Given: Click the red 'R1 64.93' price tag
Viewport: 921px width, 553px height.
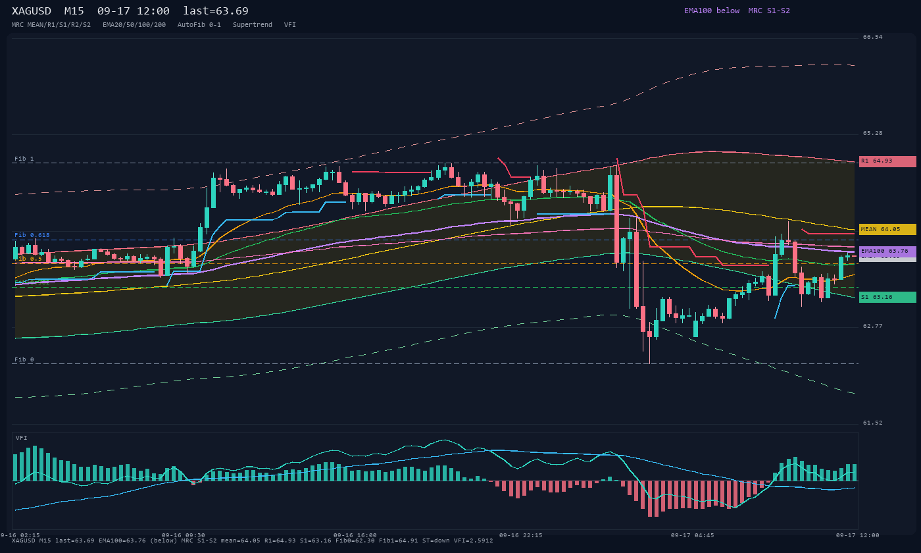Looking at the screenshot, I should (887, 161).
